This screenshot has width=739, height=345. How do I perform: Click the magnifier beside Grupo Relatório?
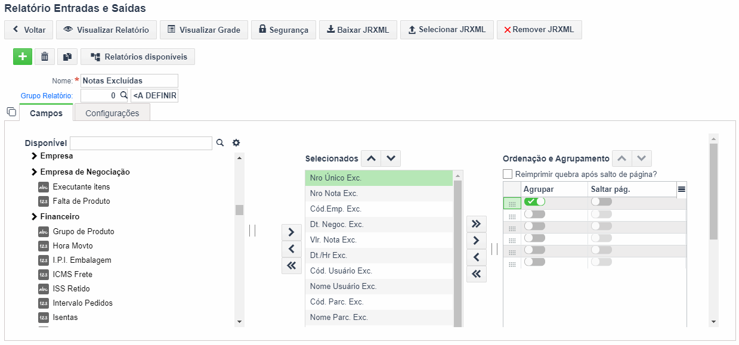click(123, 95)
